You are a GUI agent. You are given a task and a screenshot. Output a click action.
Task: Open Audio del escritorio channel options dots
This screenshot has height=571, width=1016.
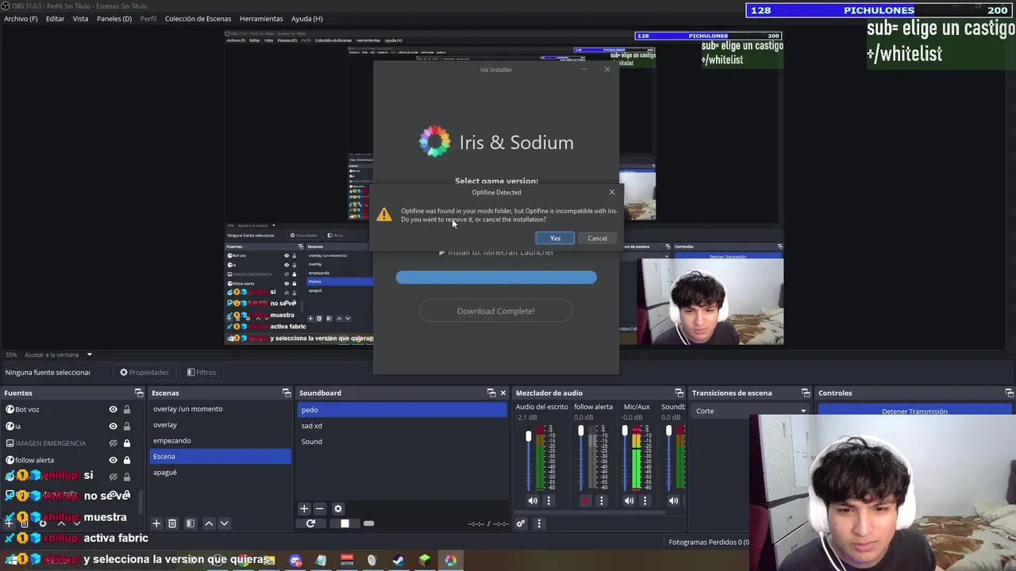[x=548, y=500]
